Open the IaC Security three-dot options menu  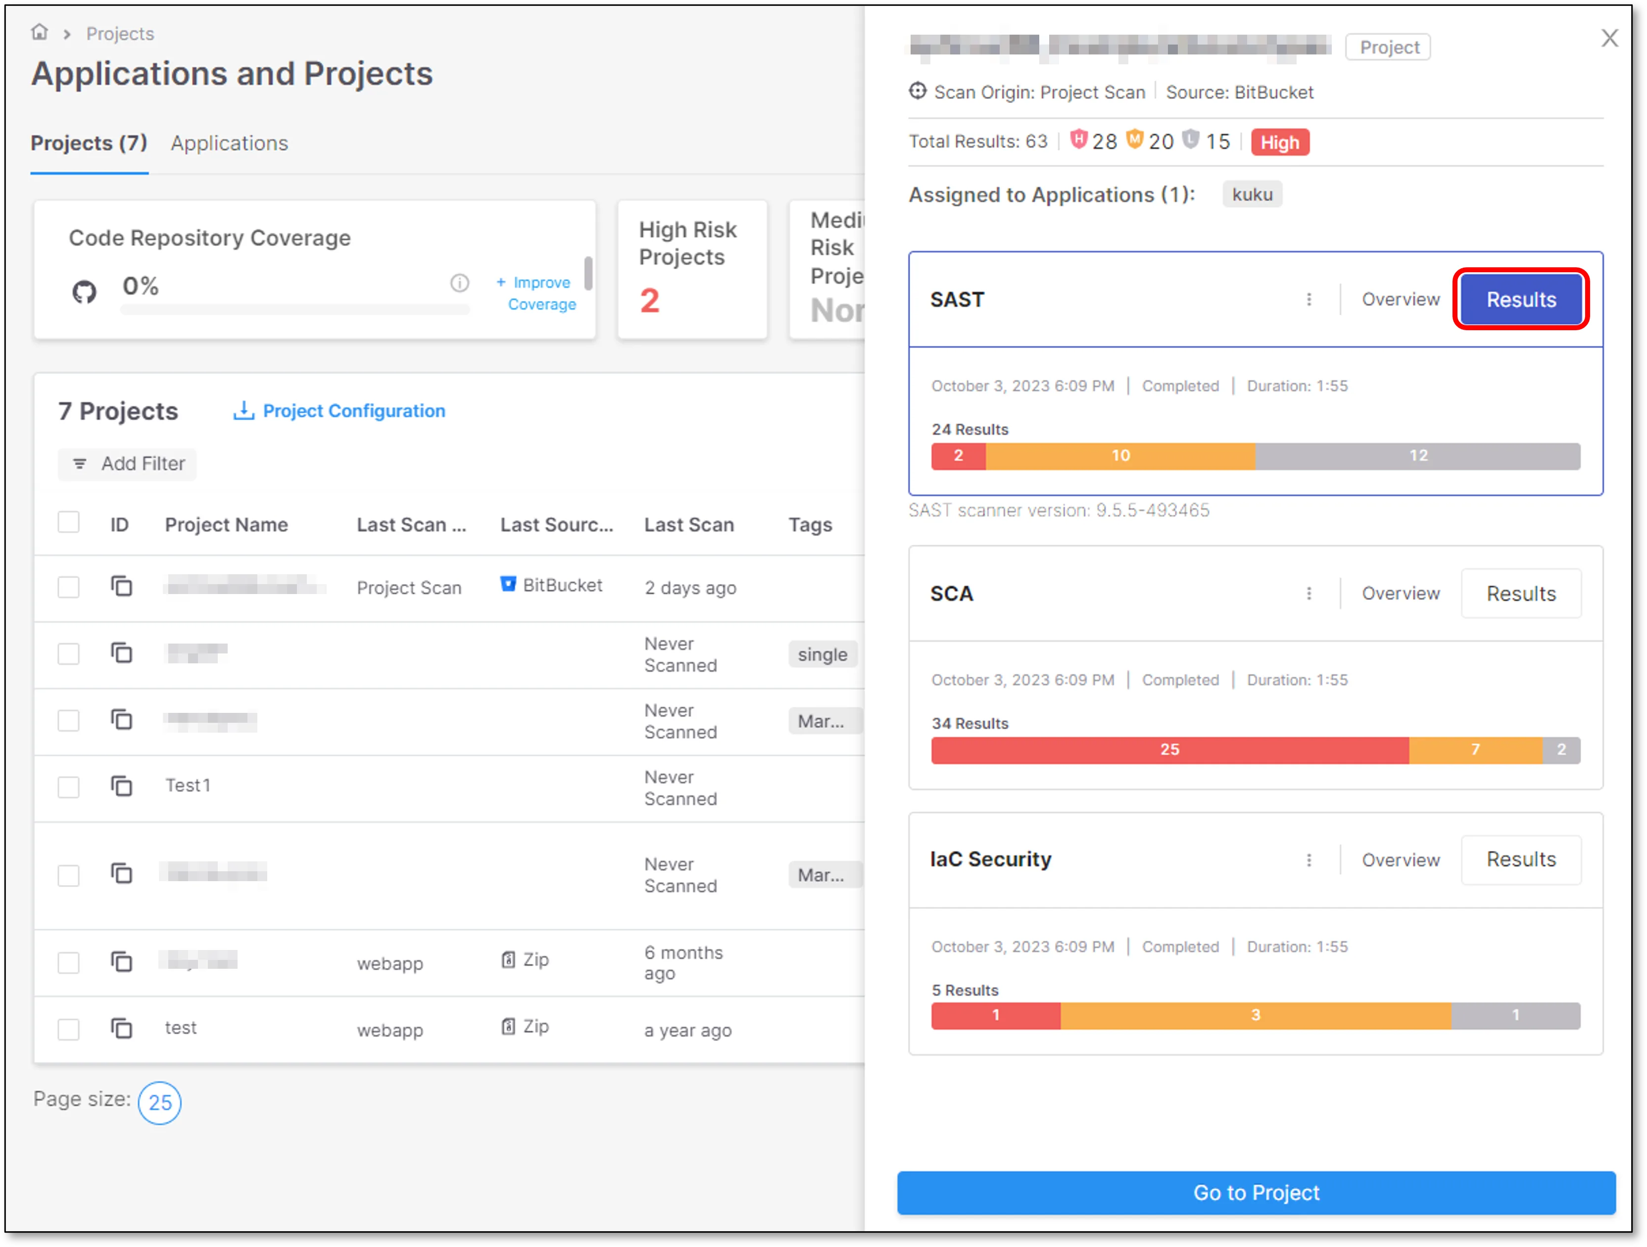pyautogui.click(x=1309, y=860)
